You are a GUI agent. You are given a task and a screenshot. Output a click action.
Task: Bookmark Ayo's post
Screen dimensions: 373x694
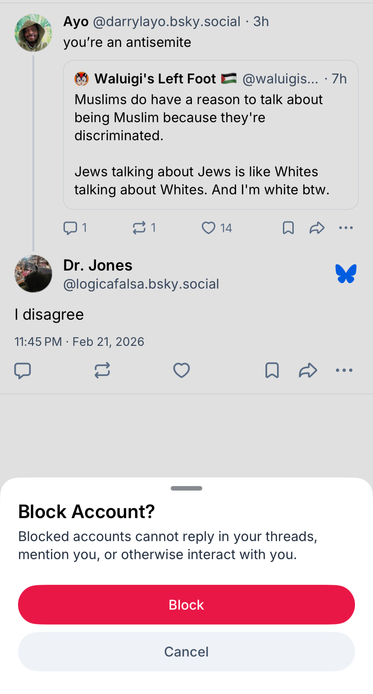288,228
